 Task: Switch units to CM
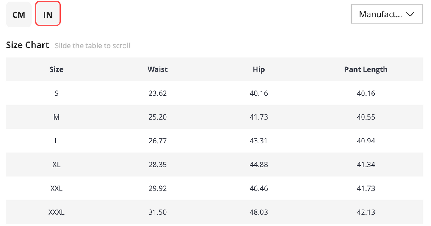pos(19,15)
